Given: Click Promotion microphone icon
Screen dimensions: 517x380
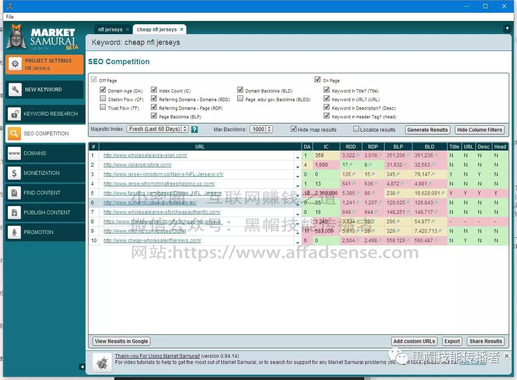Looking at the screenshot, I should pos(14,232).
